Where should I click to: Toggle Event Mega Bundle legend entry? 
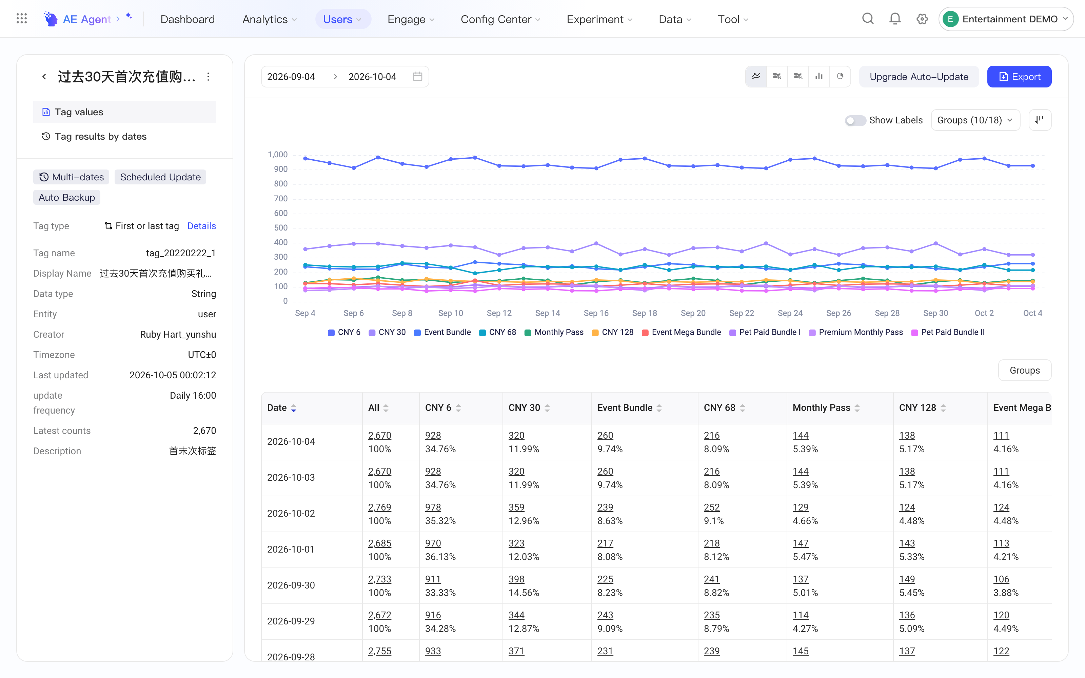[681, 332]
